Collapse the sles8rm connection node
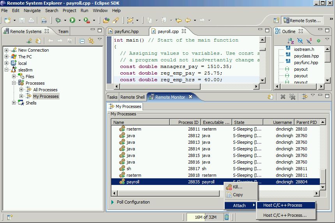Screen dimensions: 335x223 6,70
